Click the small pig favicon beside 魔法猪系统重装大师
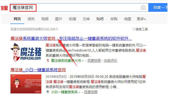The height and width of the screenshot is (96, 170). point(47,61)
